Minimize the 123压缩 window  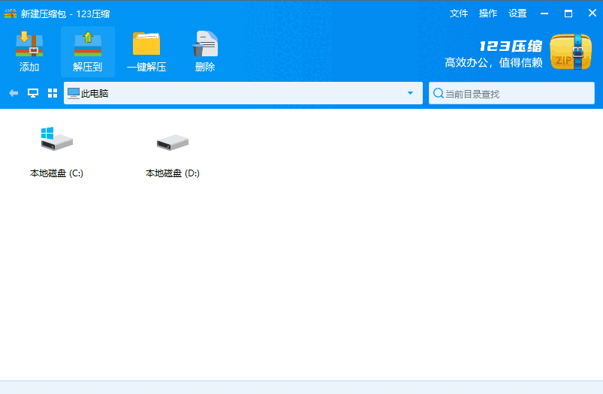click(x=544, y=14)
